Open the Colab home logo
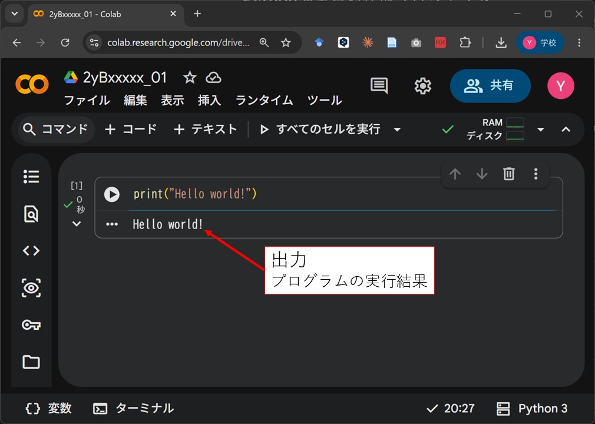 (x=32, y=84)
